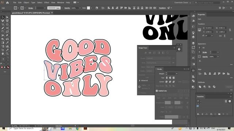Click Butt Cap icon in Stroke panel
This screenshot has width=234, height=131.
pos(167,78)
